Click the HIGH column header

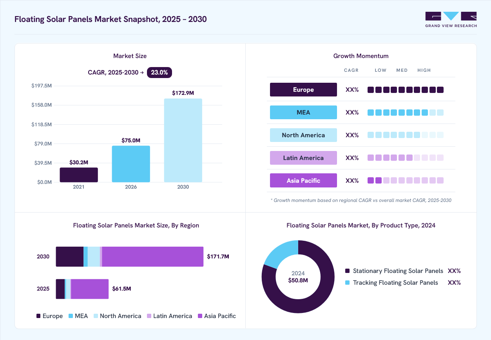[x=424, y=70]
